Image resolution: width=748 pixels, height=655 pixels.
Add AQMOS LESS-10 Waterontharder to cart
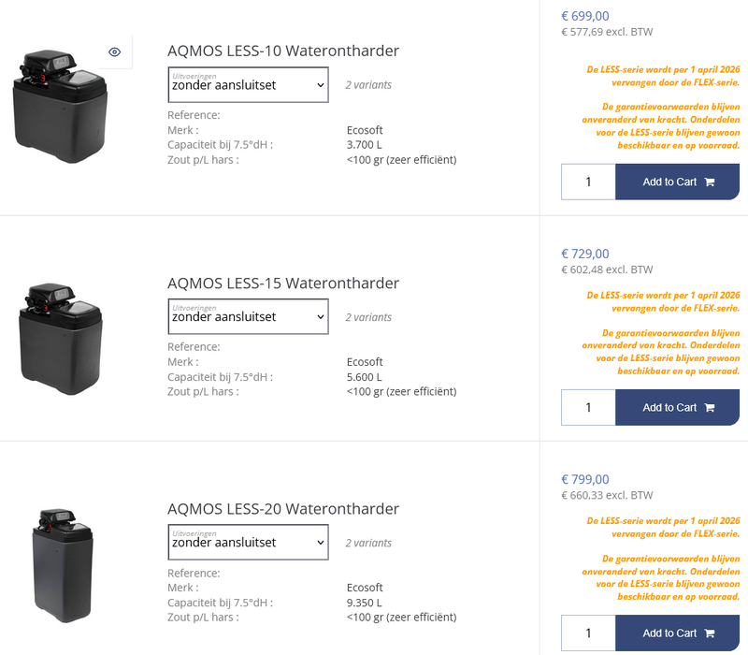pos(671,182)
